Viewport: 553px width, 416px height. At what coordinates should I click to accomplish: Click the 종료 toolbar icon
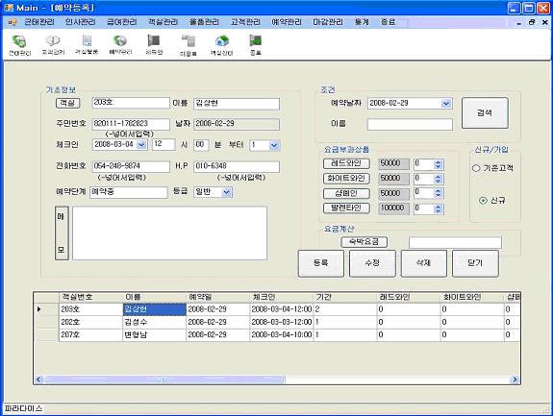coord(255,45)
